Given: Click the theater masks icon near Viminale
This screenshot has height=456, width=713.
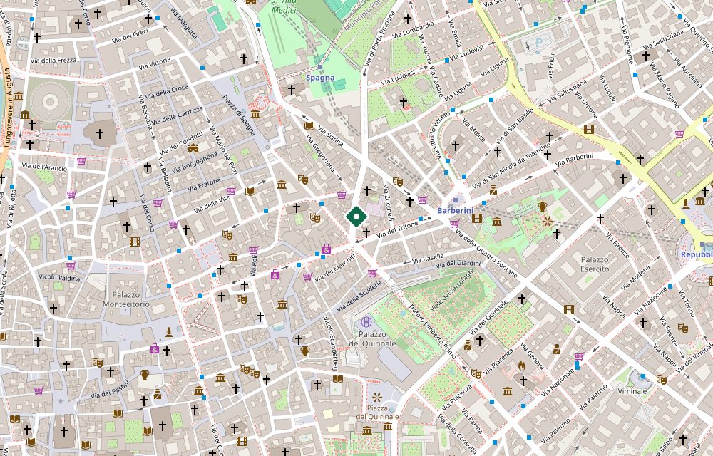Looking at the screenshot, I should pyautogui.click(x=662, y=379).
